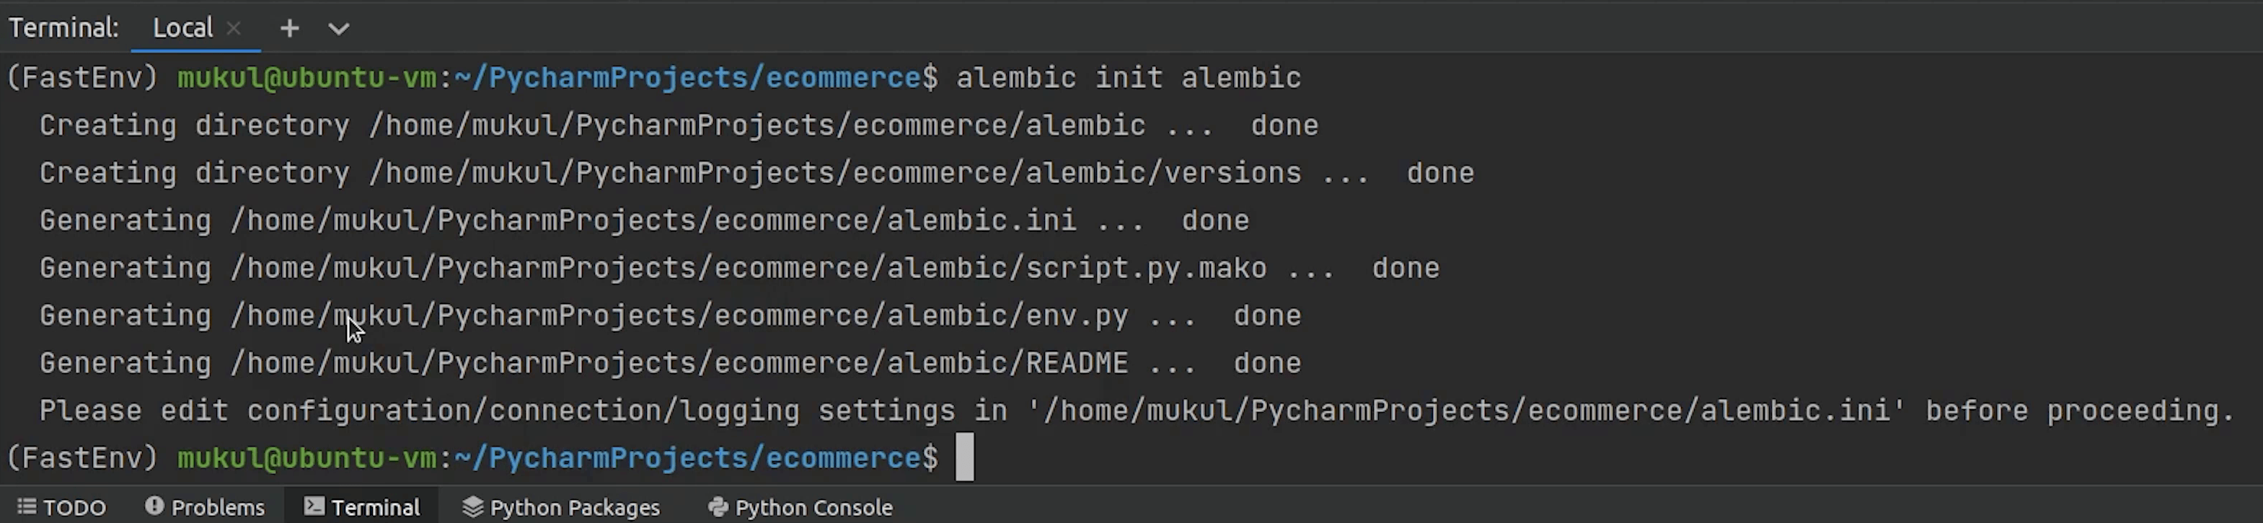Click the Terminal panel title label
2263x523 pixels.
coord(63,28)
